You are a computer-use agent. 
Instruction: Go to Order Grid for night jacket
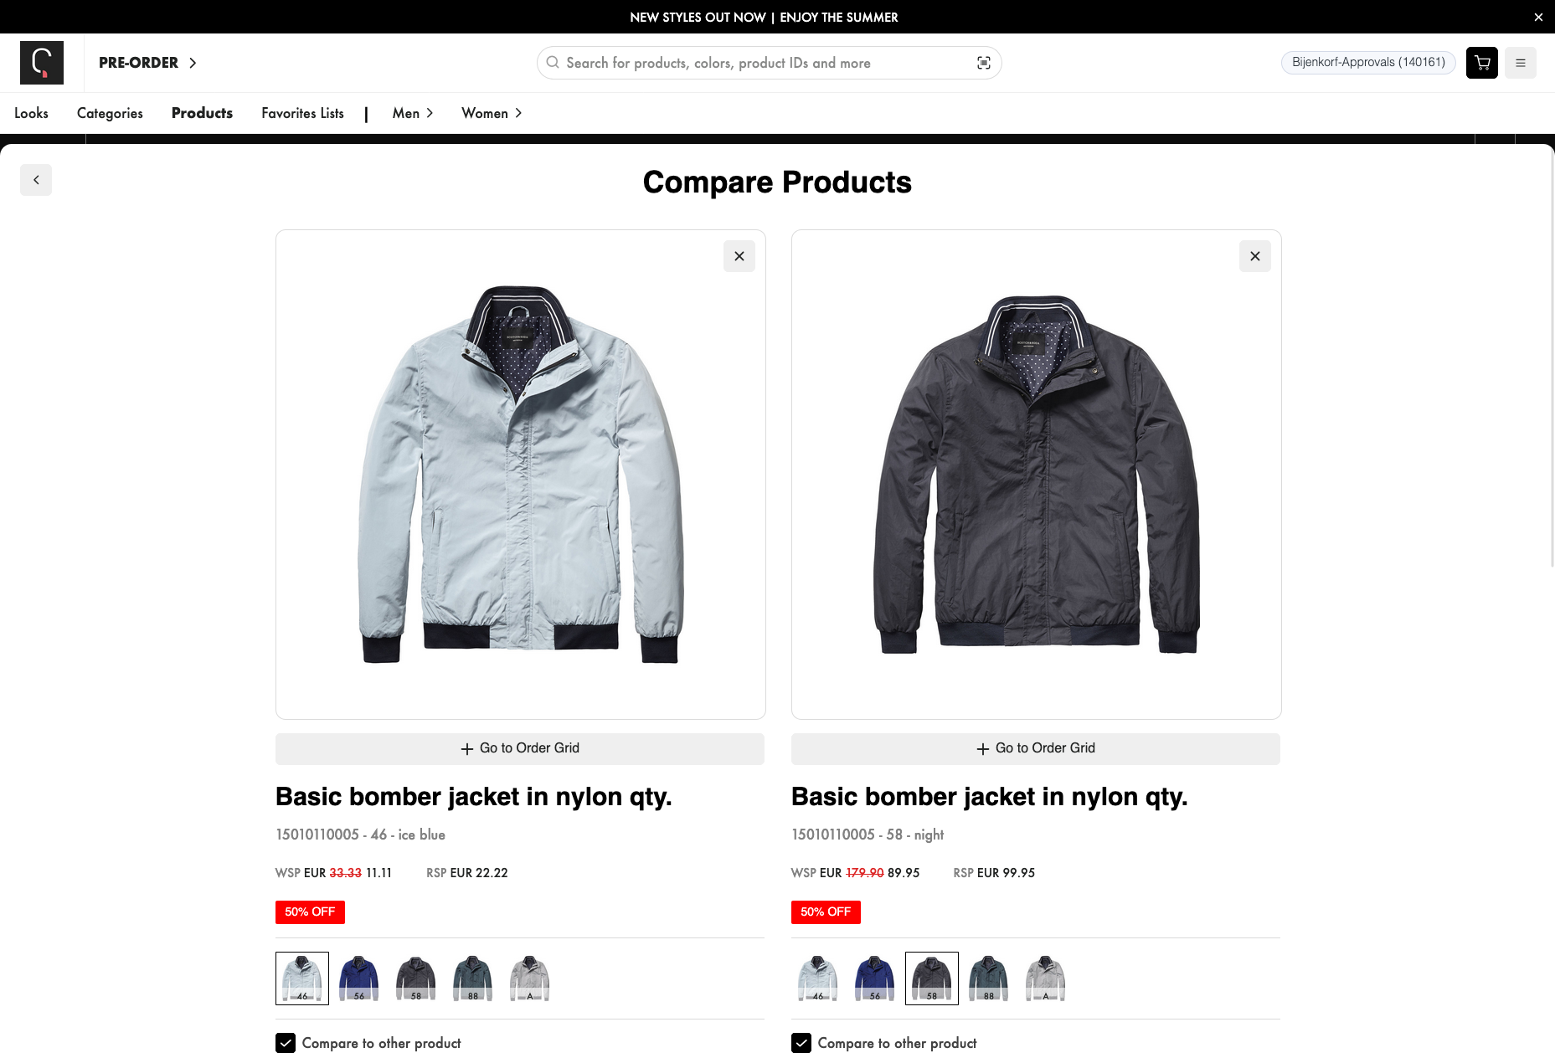pyautogui.click(x=1036, y=748)
